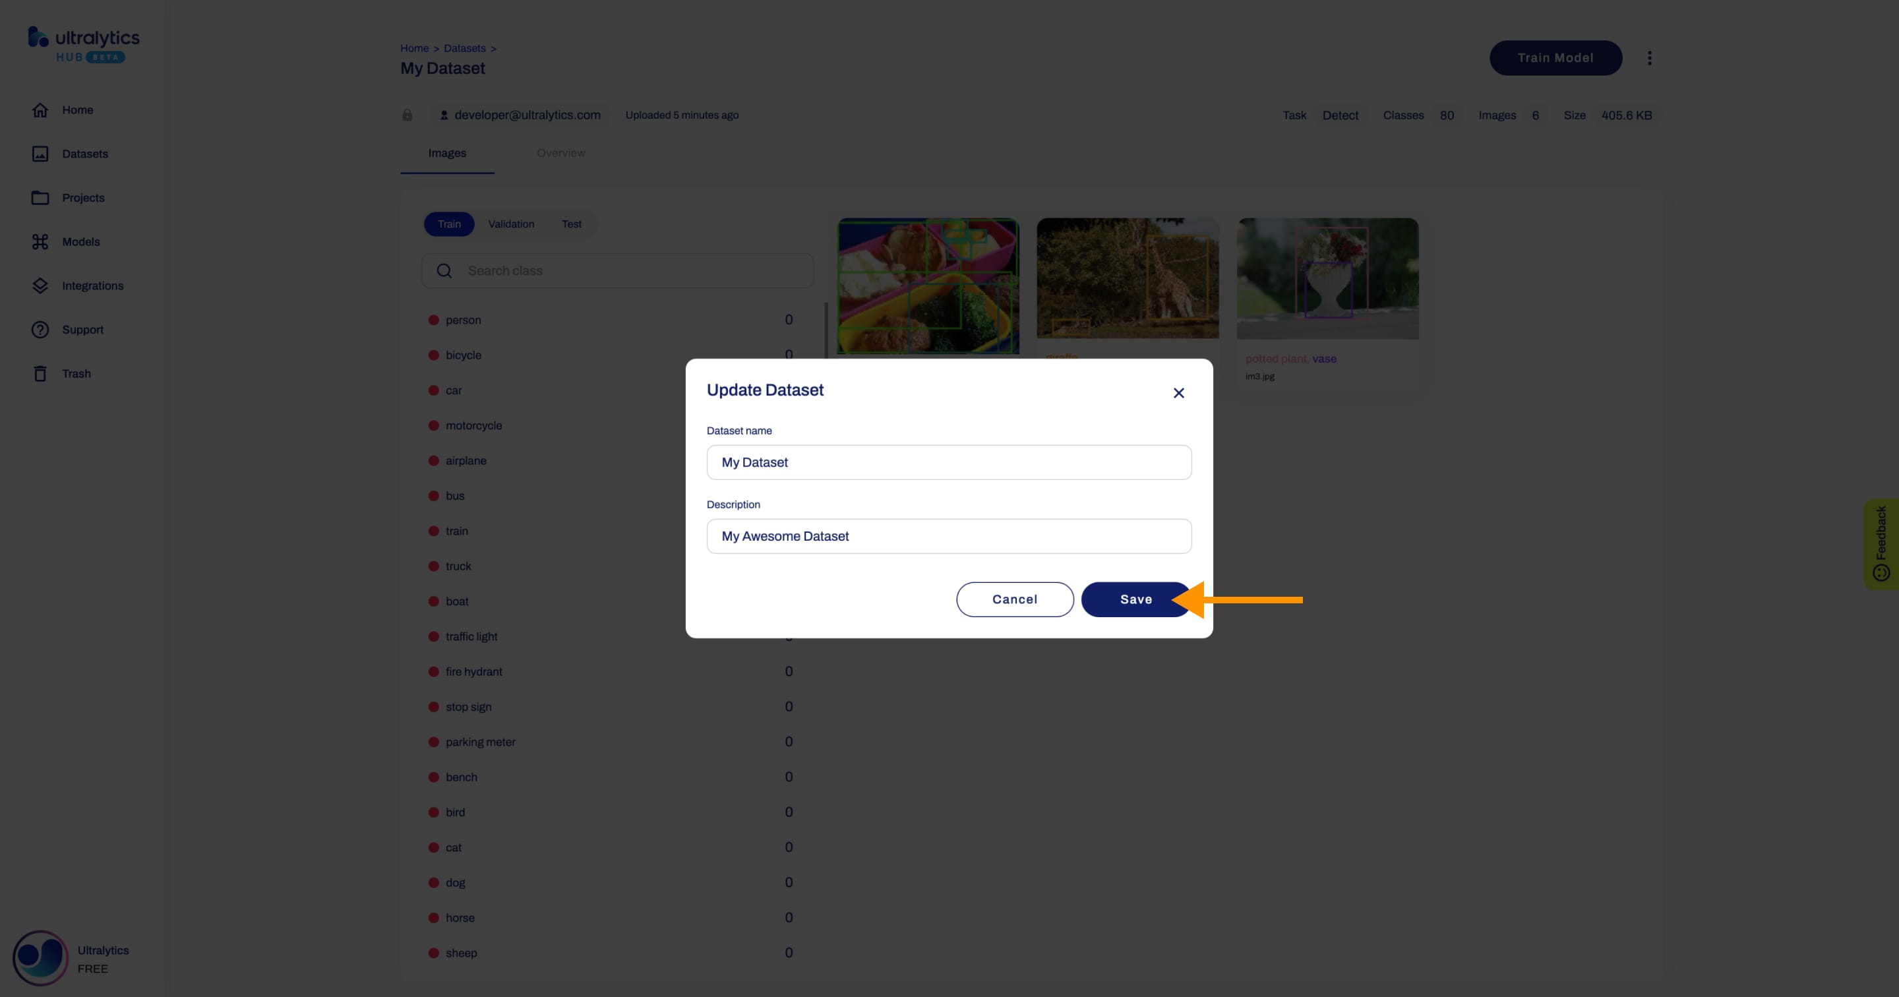Click the Description input field

point(948,535)
